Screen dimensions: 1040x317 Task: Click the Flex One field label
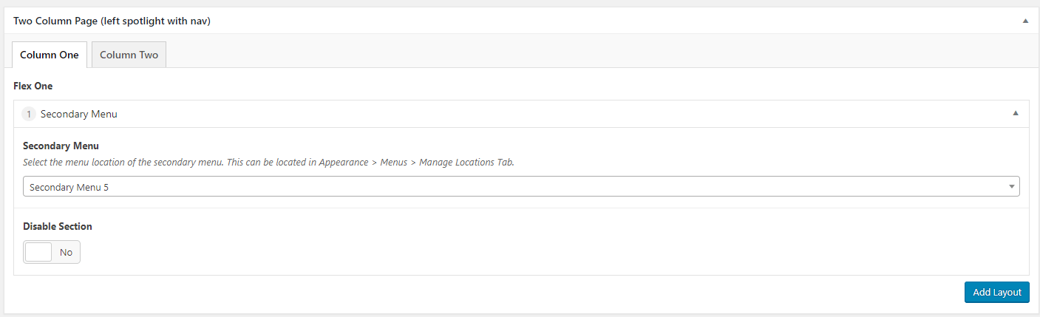click(33, 86)
